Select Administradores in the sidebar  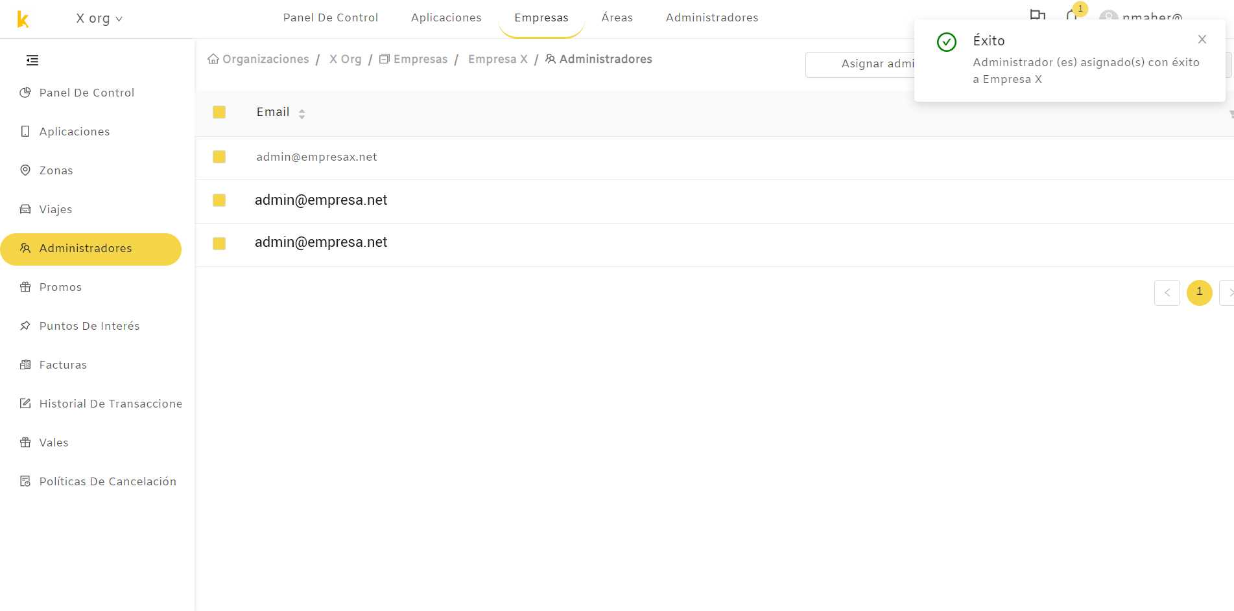point(91,249)
